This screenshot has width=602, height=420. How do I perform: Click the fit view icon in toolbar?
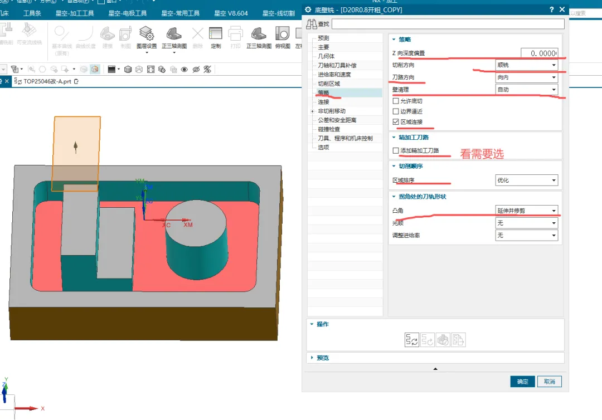coord(151,70)
